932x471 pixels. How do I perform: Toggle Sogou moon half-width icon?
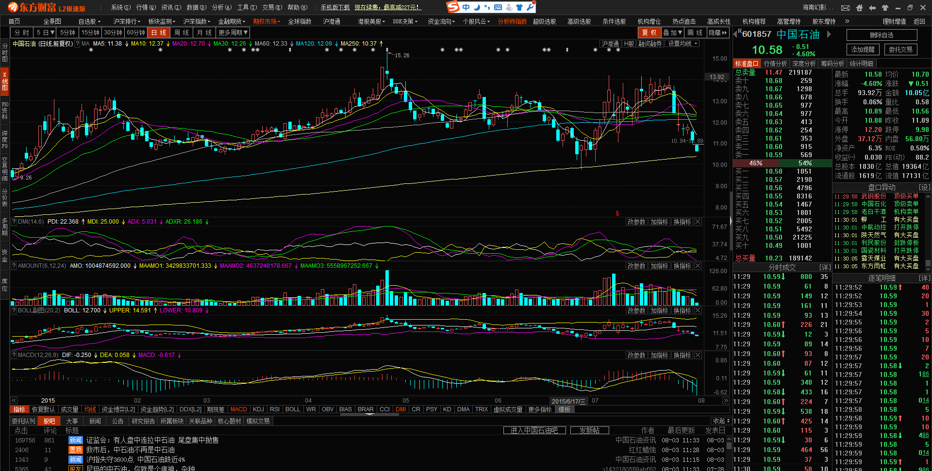[x=477, y=7]
